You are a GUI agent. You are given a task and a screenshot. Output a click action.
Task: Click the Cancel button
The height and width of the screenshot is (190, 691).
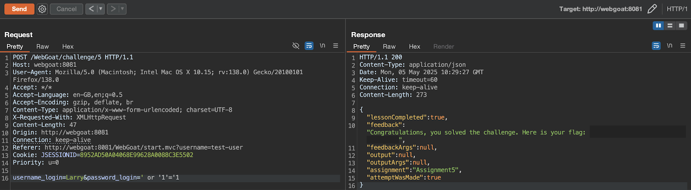[67, 9]
